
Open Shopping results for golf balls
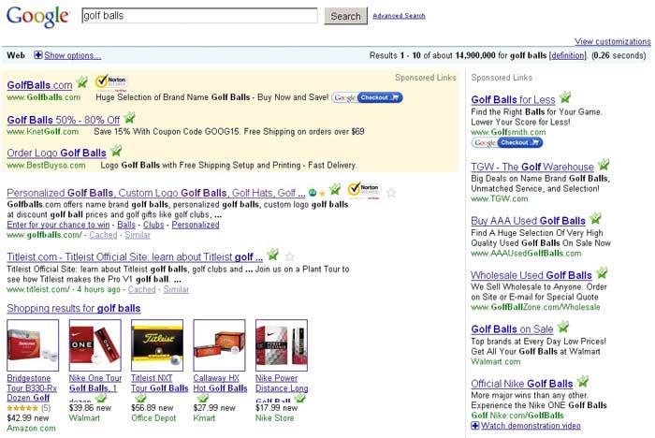click(x=74, y=309)
